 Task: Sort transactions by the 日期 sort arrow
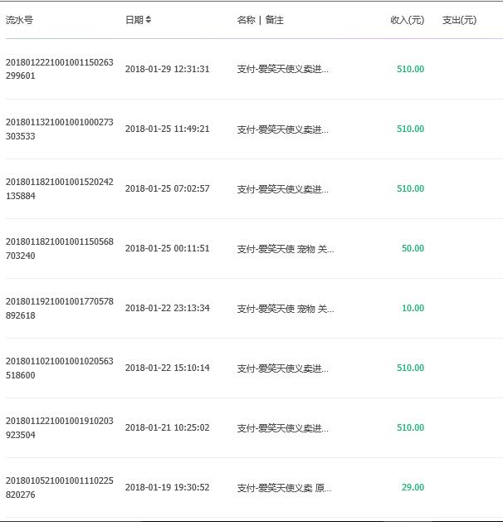(148, 20)
